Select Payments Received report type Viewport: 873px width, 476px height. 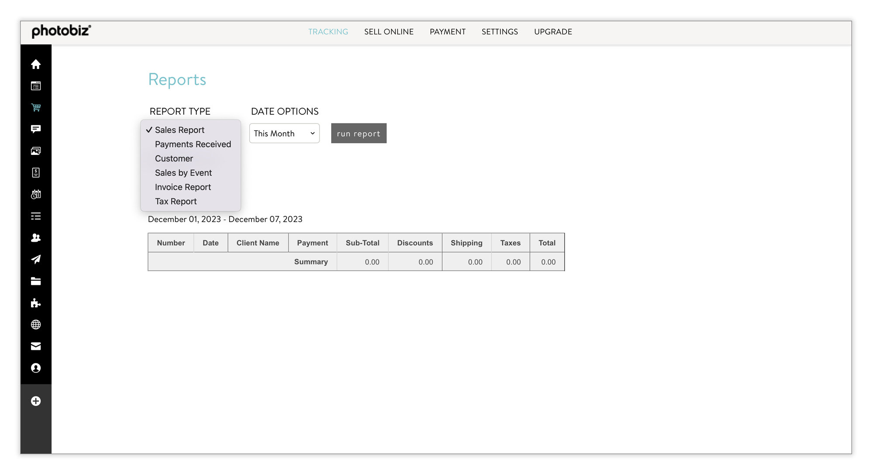click(192, 144)
